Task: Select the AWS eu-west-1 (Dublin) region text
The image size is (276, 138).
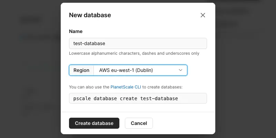Action: [126, 70]
